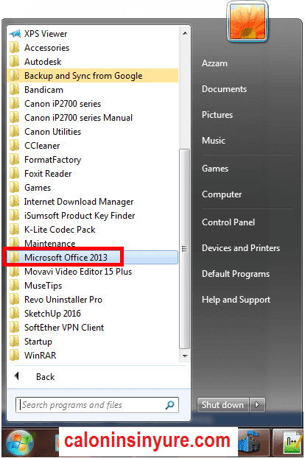Click the FormatFactory folder icon
The height and width of the screenshot is (458, 305).
(15, 160)
